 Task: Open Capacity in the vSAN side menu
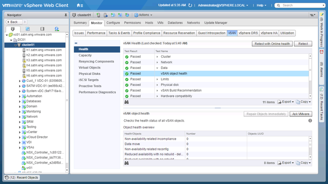click(x=85, y=55)
